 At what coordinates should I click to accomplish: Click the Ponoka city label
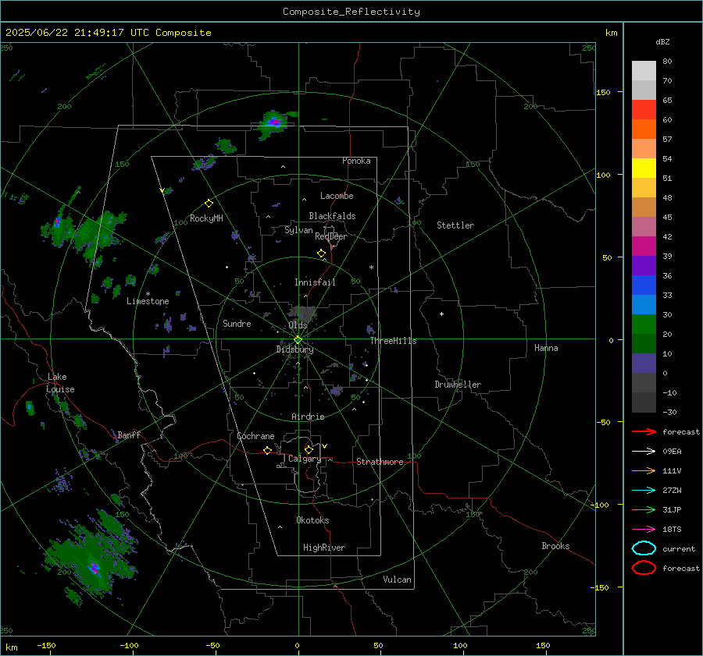coord(356,161)
